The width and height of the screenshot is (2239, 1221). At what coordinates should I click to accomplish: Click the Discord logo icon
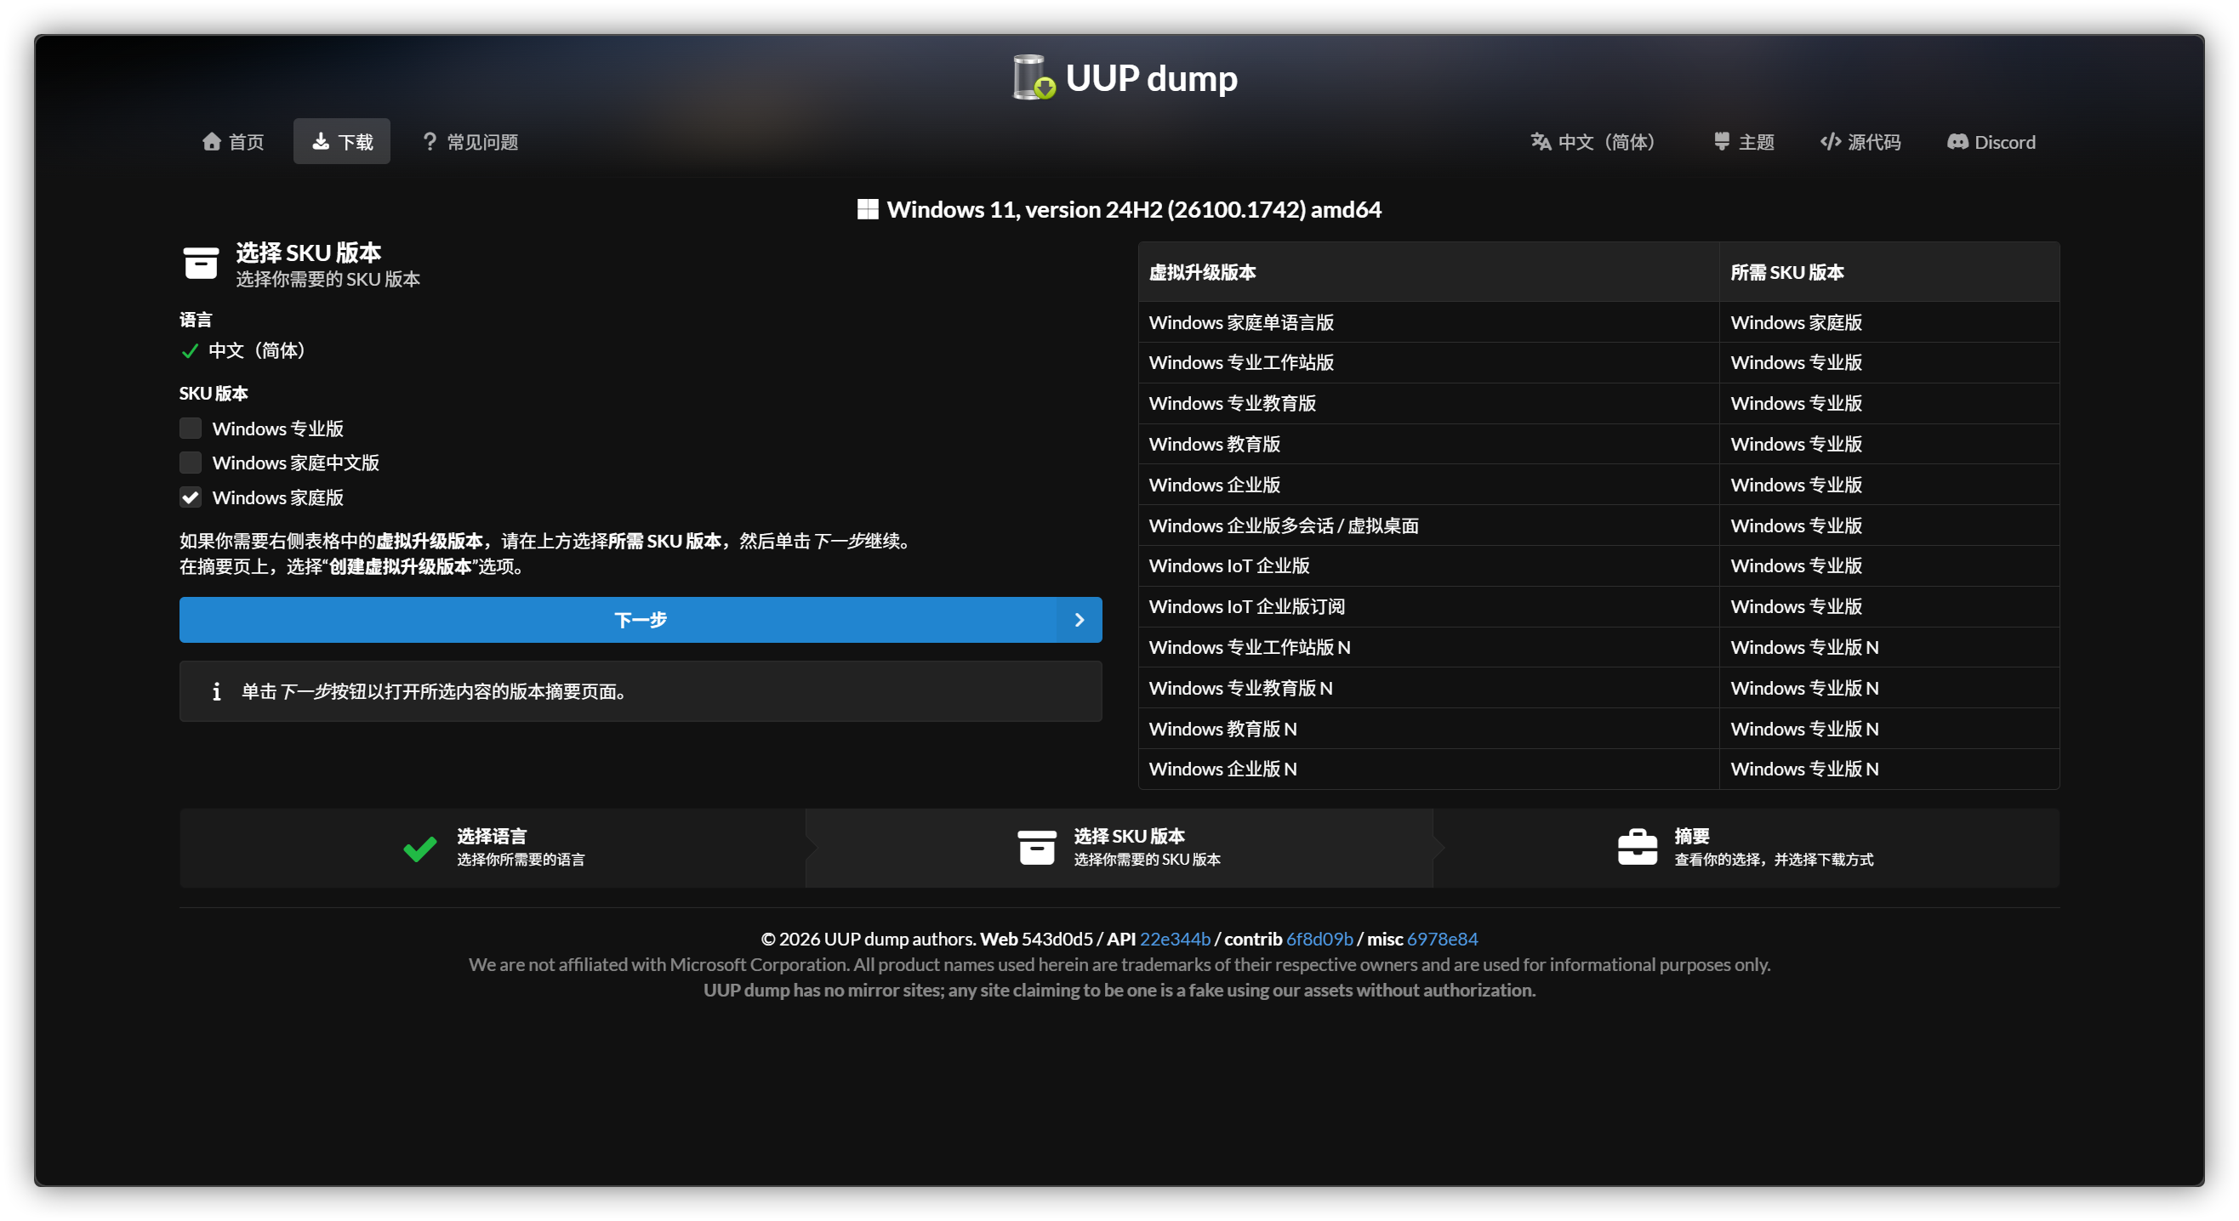click(x=1957, y=142)
